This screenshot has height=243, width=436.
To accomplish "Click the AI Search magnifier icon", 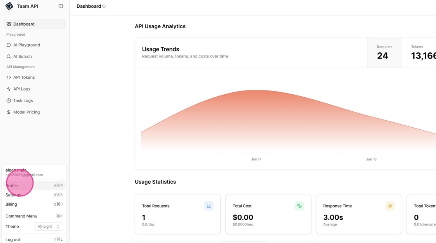I will [x=9, y=56].
